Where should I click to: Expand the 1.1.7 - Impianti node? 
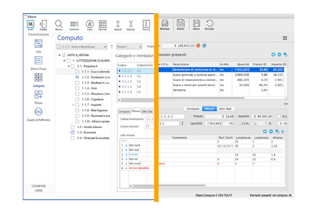(73, 105)
